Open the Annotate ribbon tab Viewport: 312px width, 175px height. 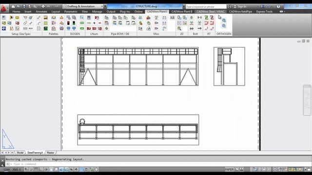click(x=41, y=12)
